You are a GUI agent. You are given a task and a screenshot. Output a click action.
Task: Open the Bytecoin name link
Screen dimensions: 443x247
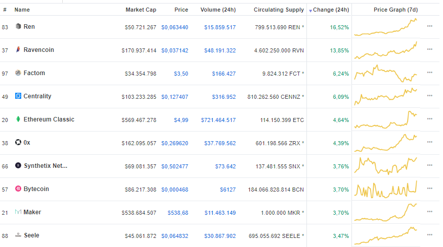[36, 189]
